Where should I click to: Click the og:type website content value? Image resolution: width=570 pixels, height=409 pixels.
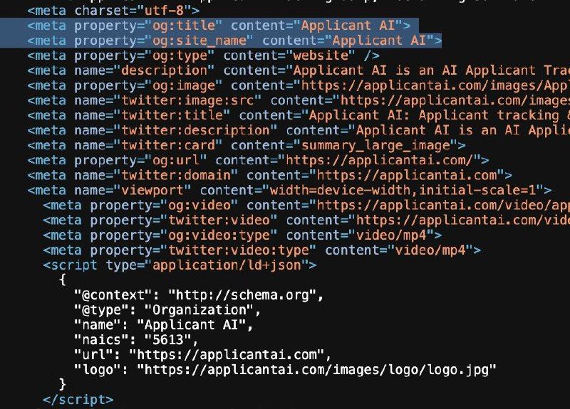[321, 55]
